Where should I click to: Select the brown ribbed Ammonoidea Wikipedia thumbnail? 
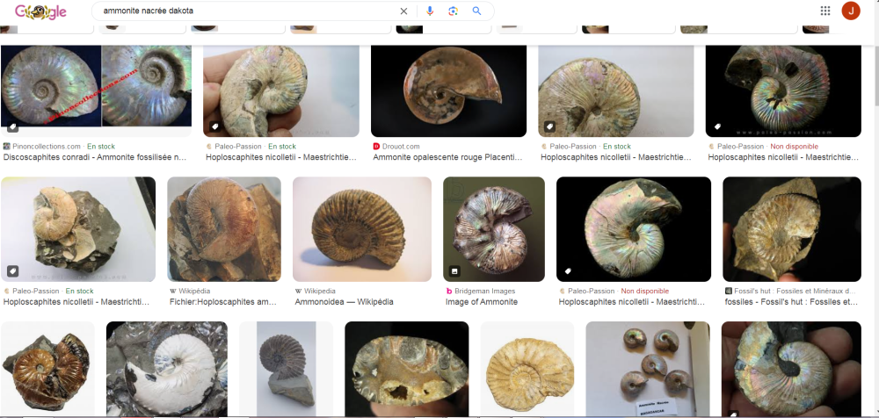[x=361, y=229]
